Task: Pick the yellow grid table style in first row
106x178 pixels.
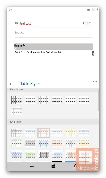Action: tap(70, 133)
